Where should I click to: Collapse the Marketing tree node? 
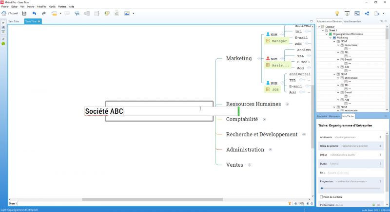331,38
